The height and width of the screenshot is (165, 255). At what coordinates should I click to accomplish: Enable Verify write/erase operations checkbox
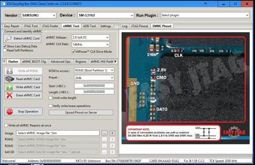pos(51,106)
